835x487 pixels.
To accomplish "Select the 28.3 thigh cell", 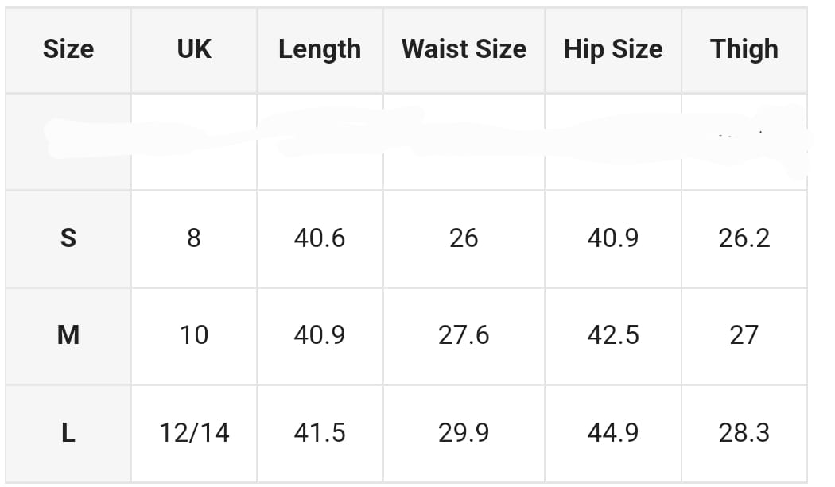I will [744, 433].
